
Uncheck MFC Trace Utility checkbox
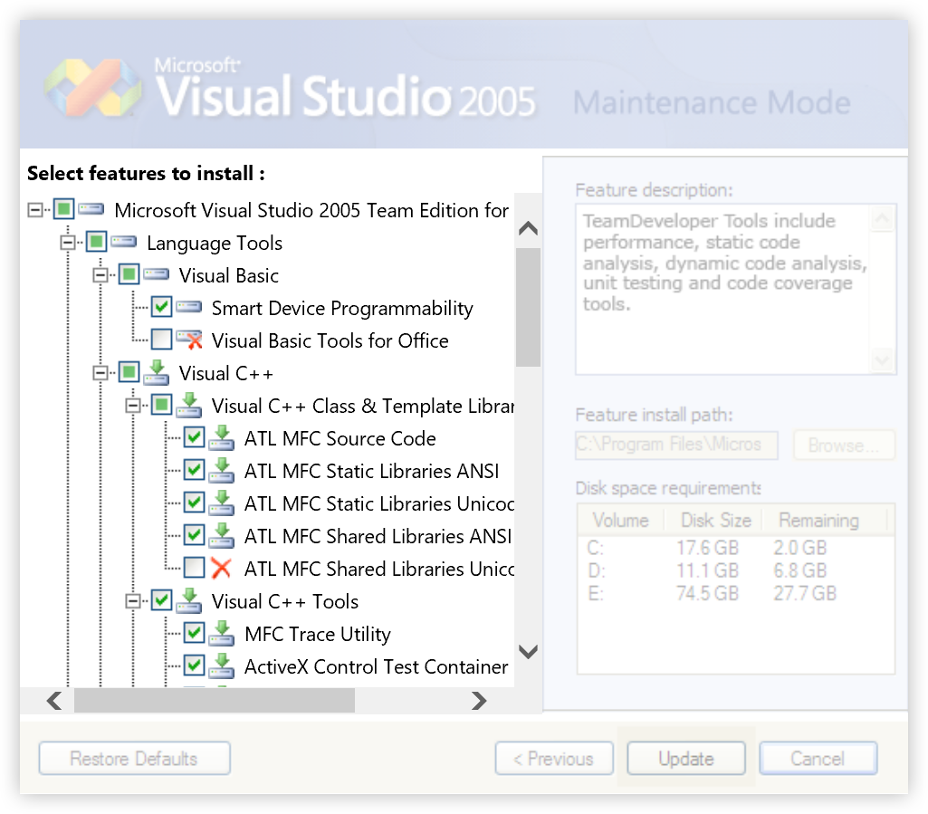coord(194,632)
